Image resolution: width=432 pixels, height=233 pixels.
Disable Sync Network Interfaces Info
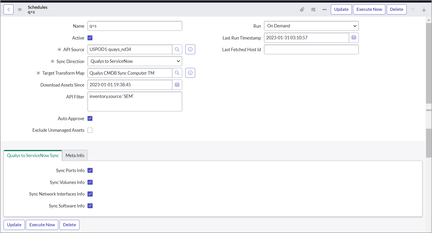(90, 194)
